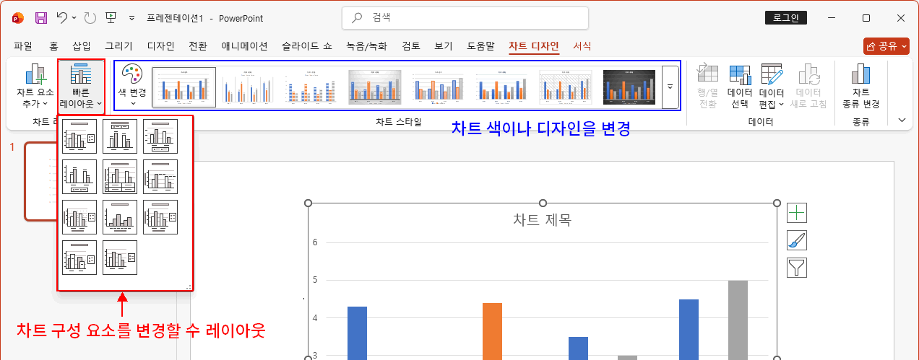Apply the seventh hatched chart style
This screenshot has width=919, height=360.
[566, 87]
